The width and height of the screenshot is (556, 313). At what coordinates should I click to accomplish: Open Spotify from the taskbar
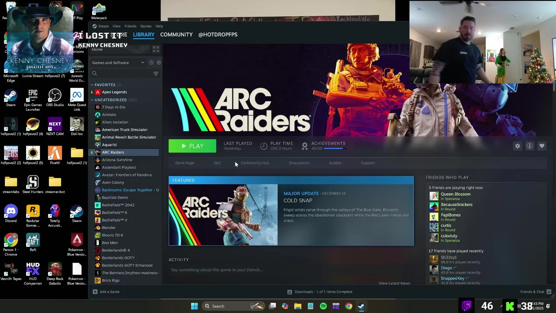coord(323,306)
